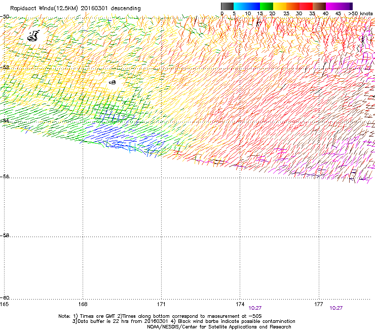Click the '174' longitude label
This screenshot has width=375, height=330.
click(x=240, y=304)
